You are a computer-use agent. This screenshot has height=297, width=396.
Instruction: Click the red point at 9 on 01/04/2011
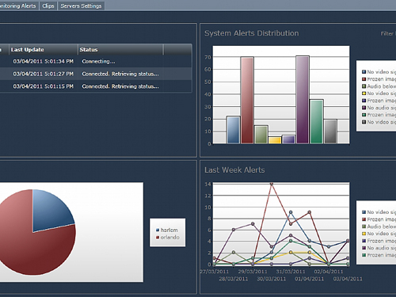(310, 212)
